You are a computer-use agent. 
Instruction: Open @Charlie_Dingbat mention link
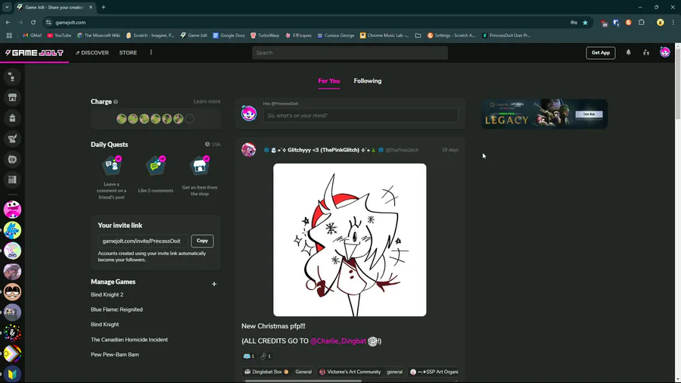[x=338, y=341]
